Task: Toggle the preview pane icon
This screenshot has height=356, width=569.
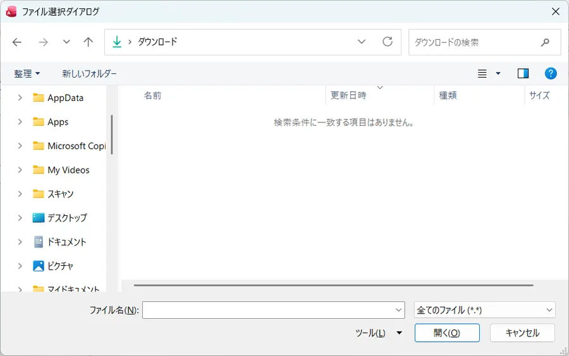Action: 523,74
